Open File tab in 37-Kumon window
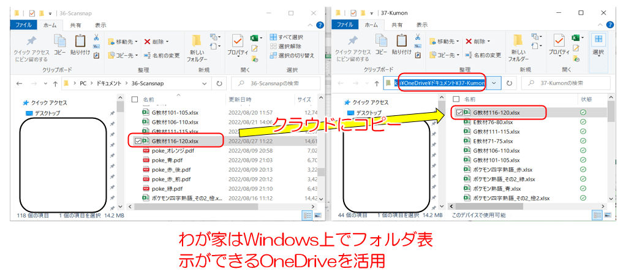Viewport: 623px width, 274px height. (345, 25)
